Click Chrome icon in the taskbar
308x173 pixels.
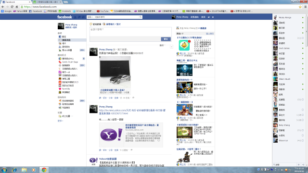[44, 170]
